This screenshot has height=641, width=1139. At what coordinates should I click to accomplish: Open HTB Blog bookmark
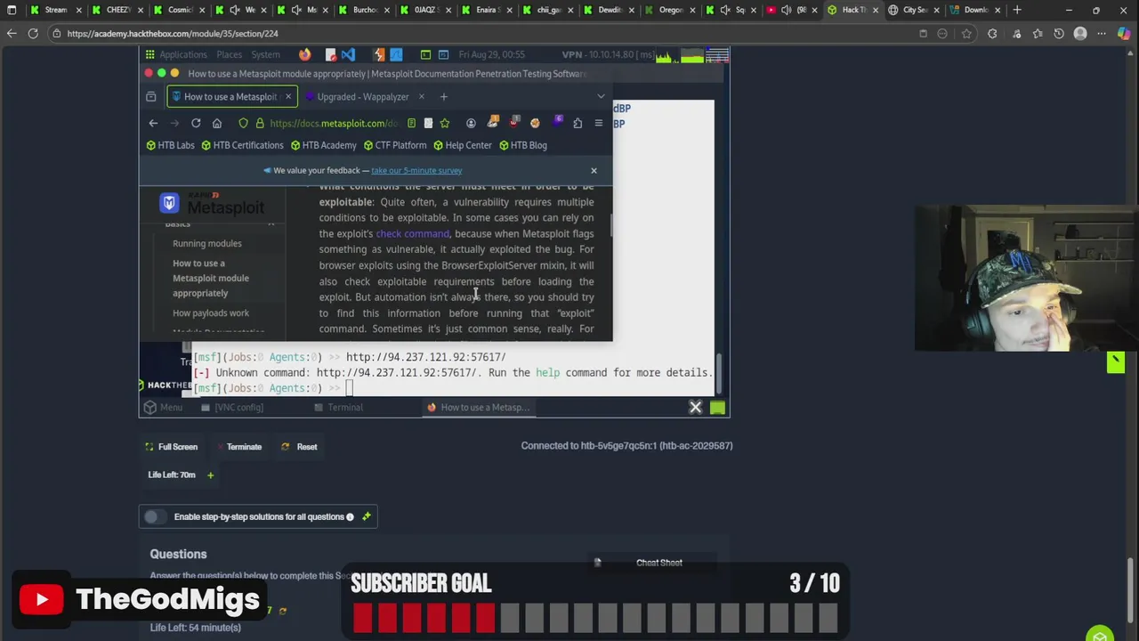pos(522,145)
